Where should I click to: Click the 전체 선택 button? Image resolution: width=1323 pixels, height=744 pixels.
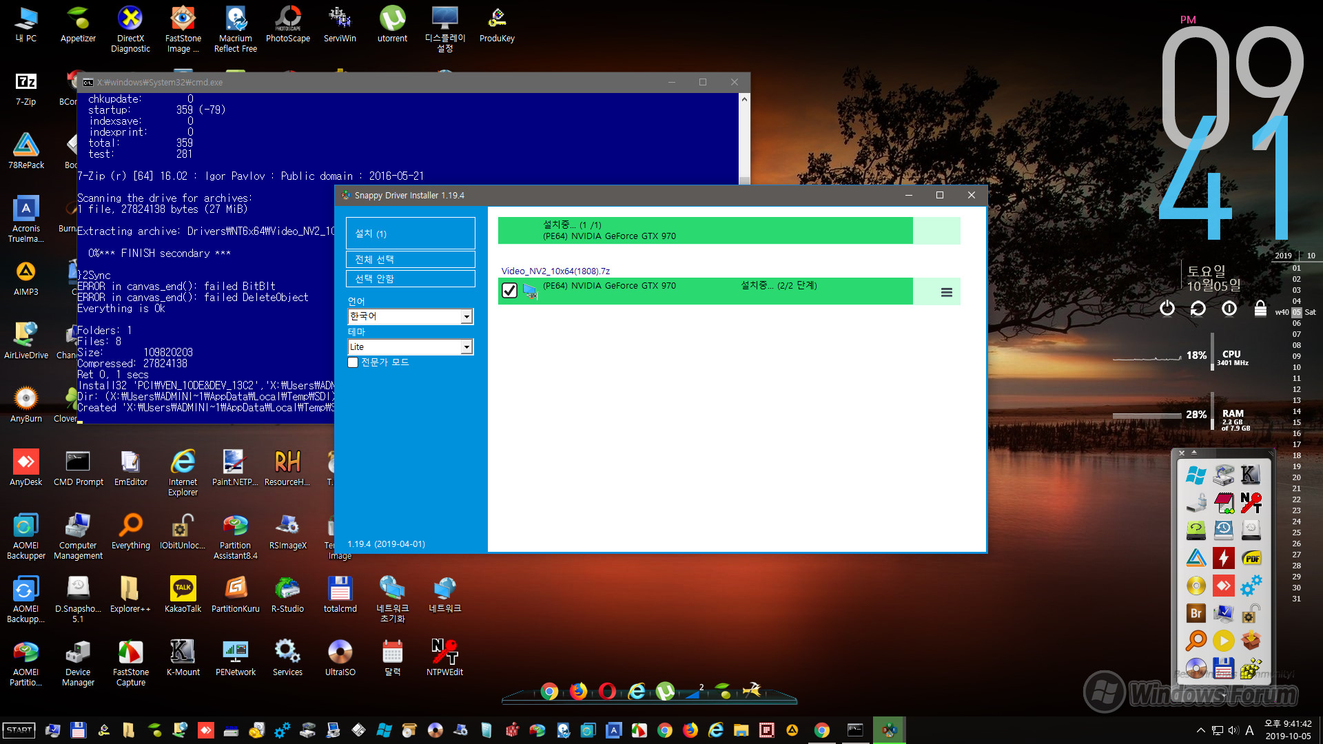[x=411, y=259]
